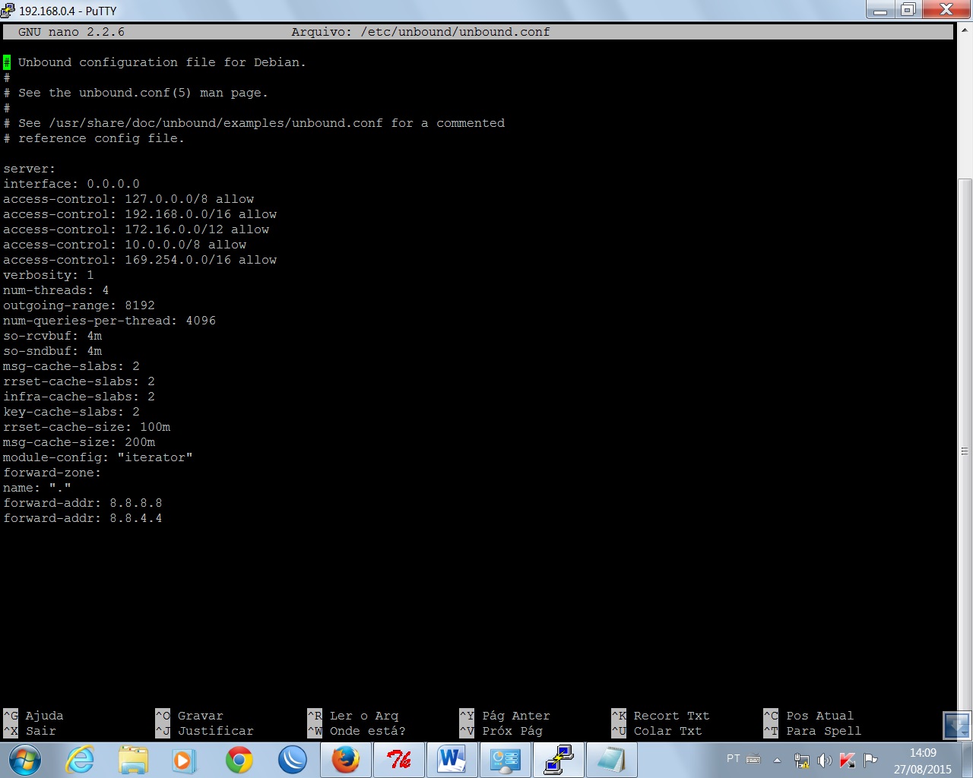Minimize the PuTTY window

pyautogui.click(x=880, y=9)
